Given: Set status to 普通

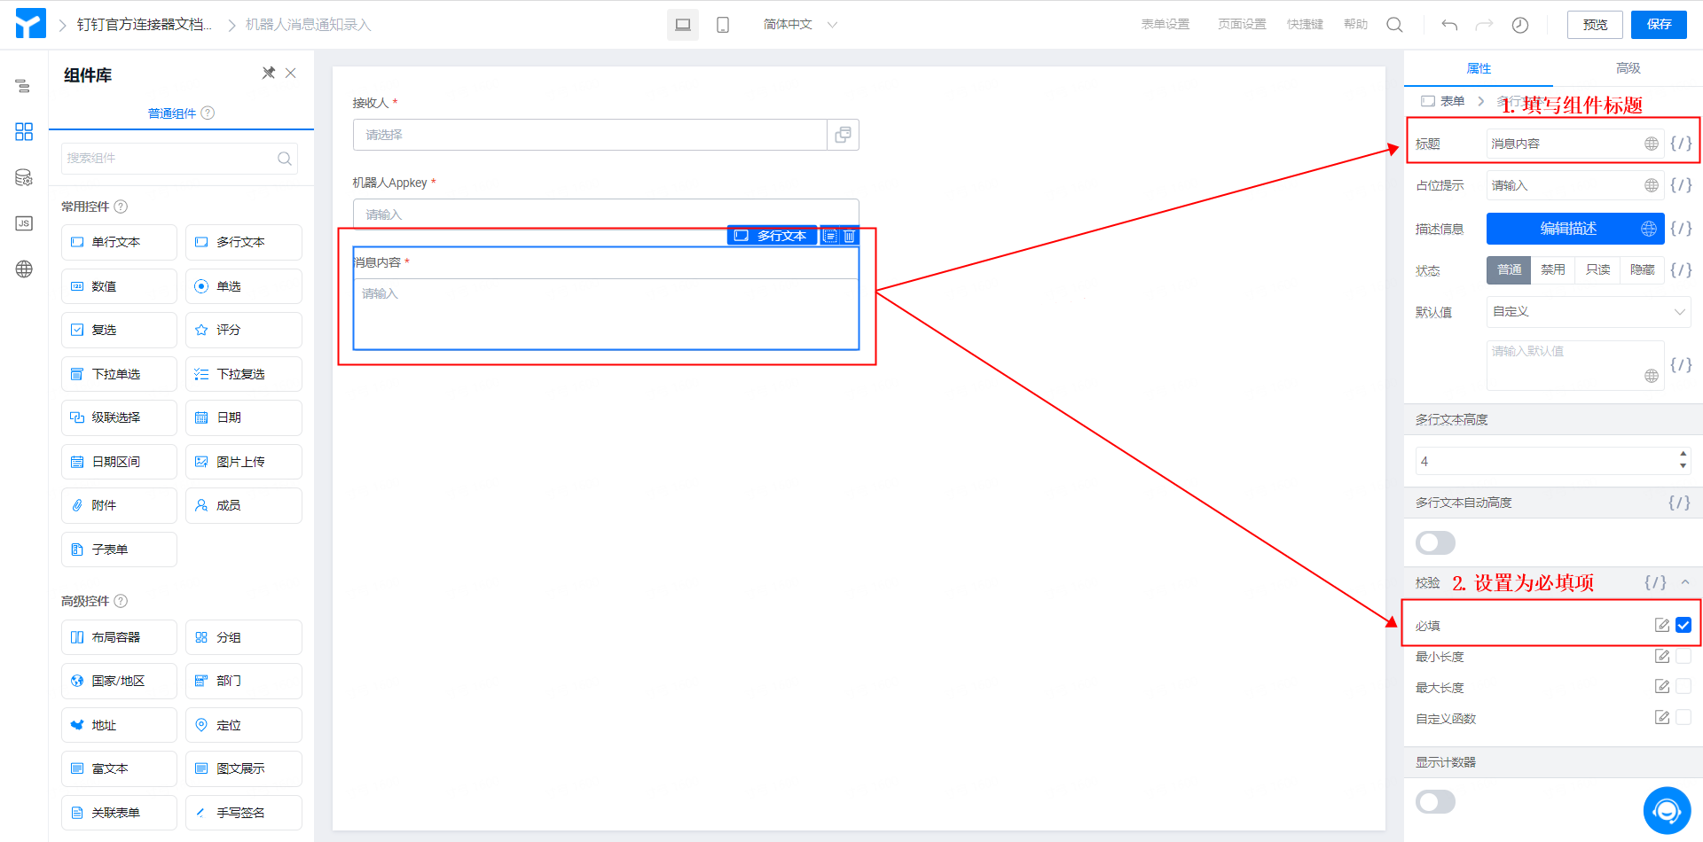Looking at the screenshot, I should pyautogui.click(x=1509, y=269).
